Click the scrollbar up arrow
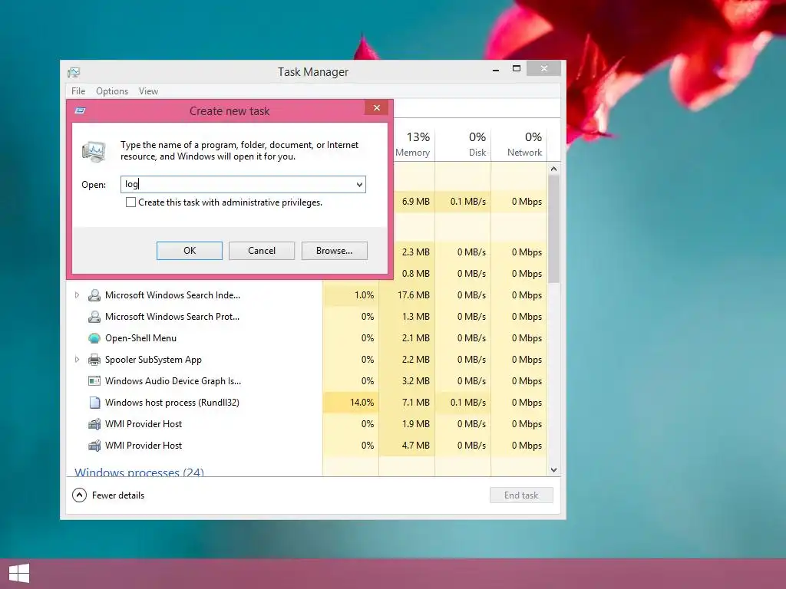This screenshot has width=786, height=589. point(554,169)
